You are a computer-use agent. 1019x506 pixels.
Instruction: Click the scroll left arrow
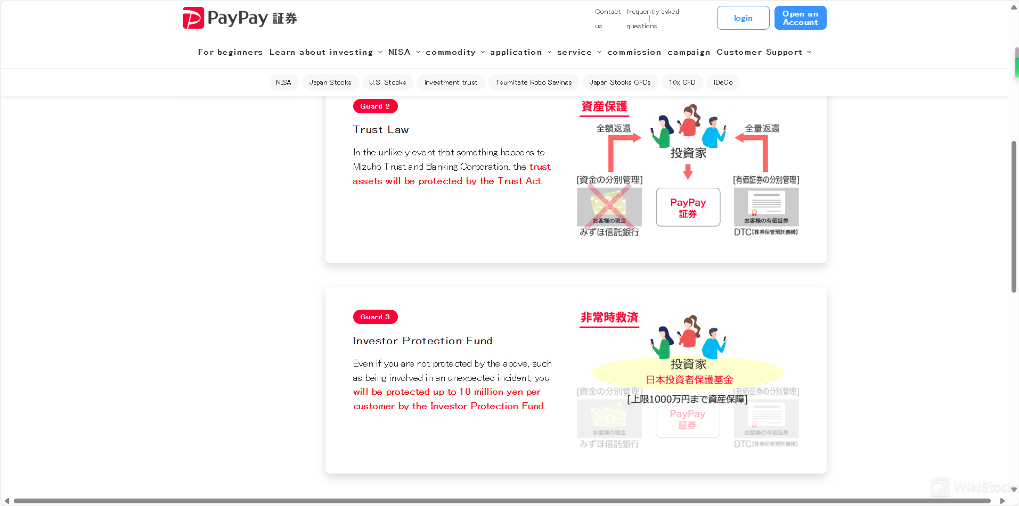click(6, 501)
